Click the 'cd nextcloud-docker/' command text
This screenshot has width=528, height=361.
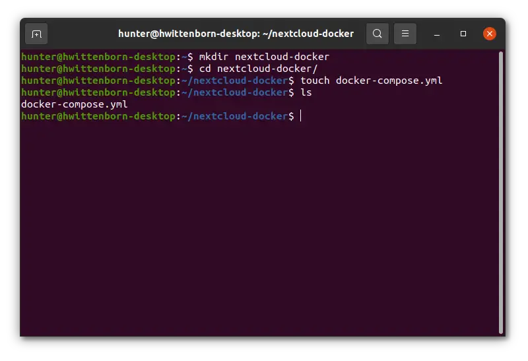[258, 69]
